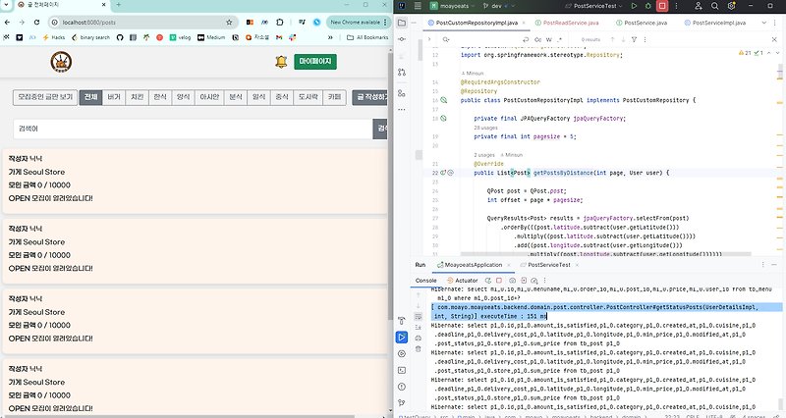Expand the PostServiceTest run configuration dropdown
Viewport: 786px width, 418px height.
pos(595,6)
